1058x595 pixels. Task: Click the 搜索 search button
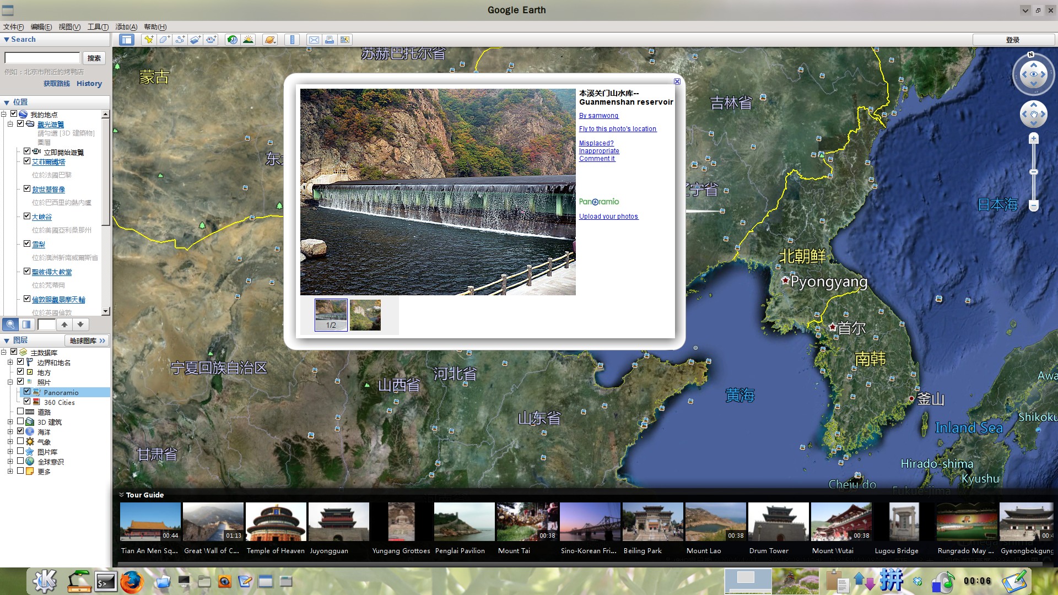click(94, 58)
